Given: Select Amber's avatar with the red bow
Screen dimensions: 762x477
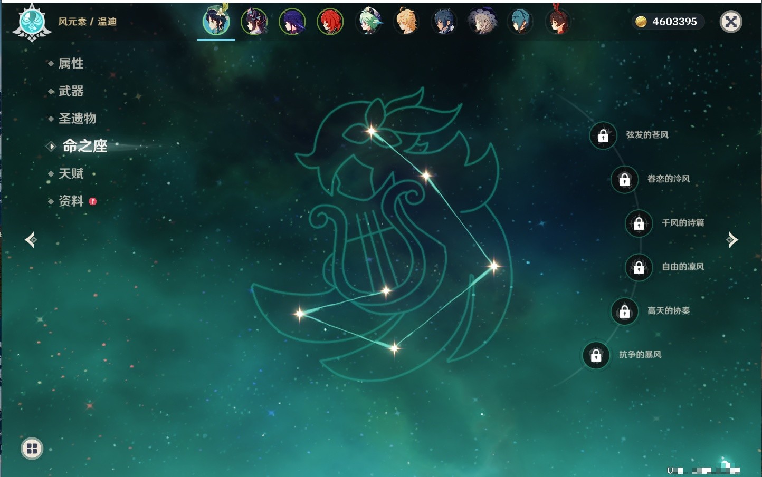Looking at the screenshot, I should (x=558, y=21).
